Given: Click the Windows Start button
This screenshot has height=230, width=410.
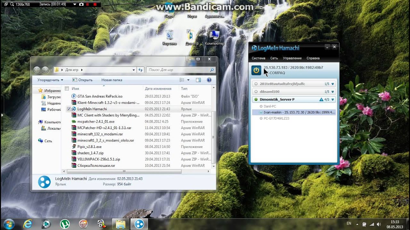Looking at the screenshot, I should pos(9,224).
